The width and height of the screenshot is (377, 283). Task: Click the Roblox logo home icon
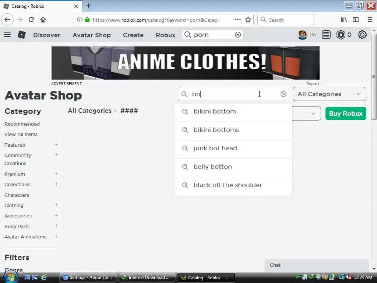[x=22, y=35]
